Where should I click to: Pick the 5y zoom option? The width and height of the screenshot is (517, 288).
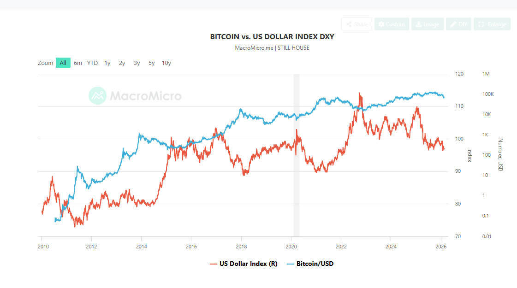point(152,63)
